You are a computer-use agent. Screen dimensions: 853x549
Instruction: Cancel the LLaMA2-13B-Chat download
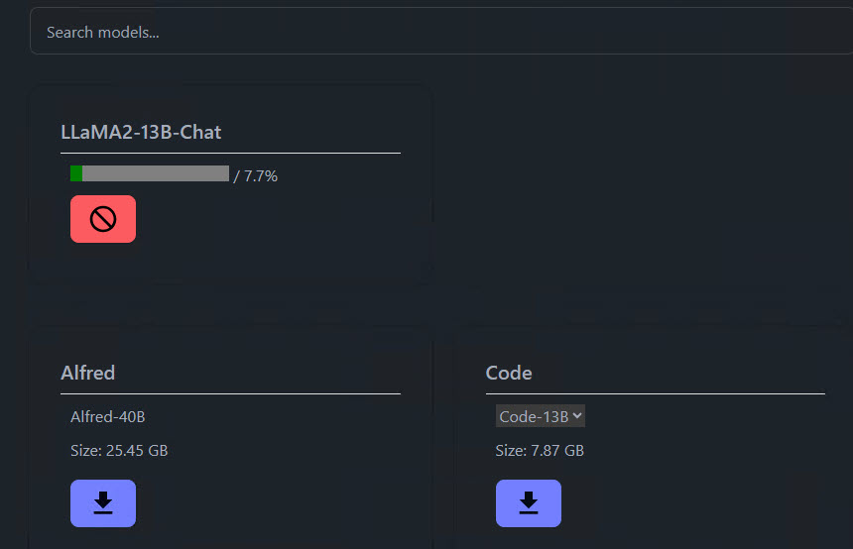pyautogui.click(x=103, y=219)
